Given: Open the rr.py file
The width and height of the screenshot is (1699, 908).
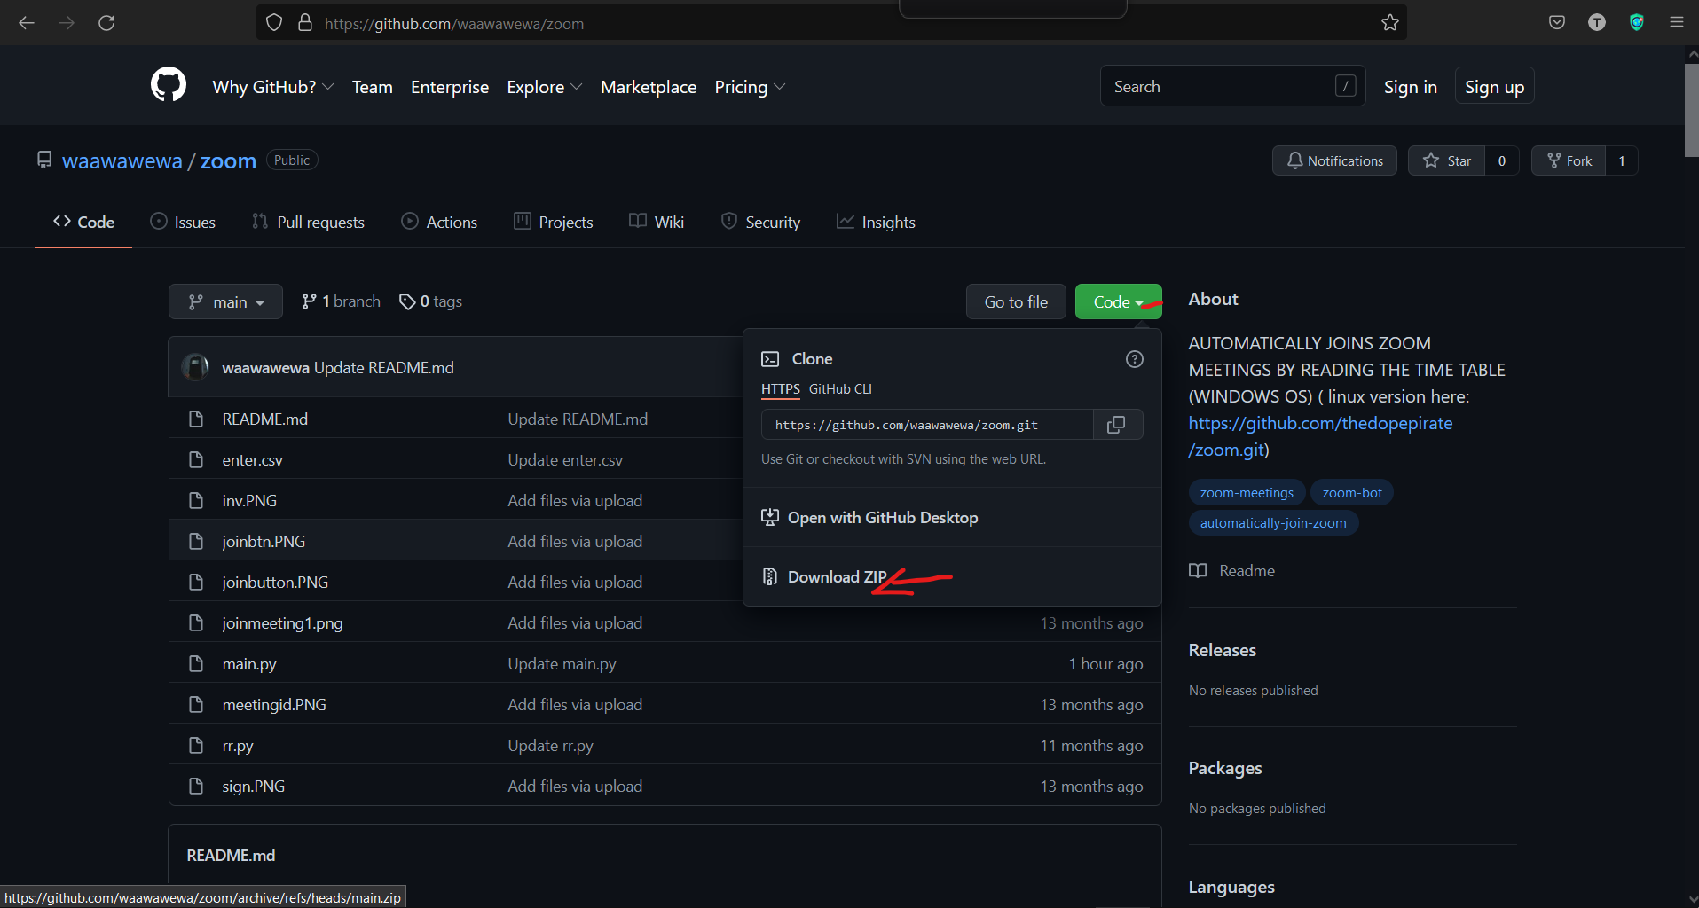Looking at the screenshot, I should click(x=238, y=745).
